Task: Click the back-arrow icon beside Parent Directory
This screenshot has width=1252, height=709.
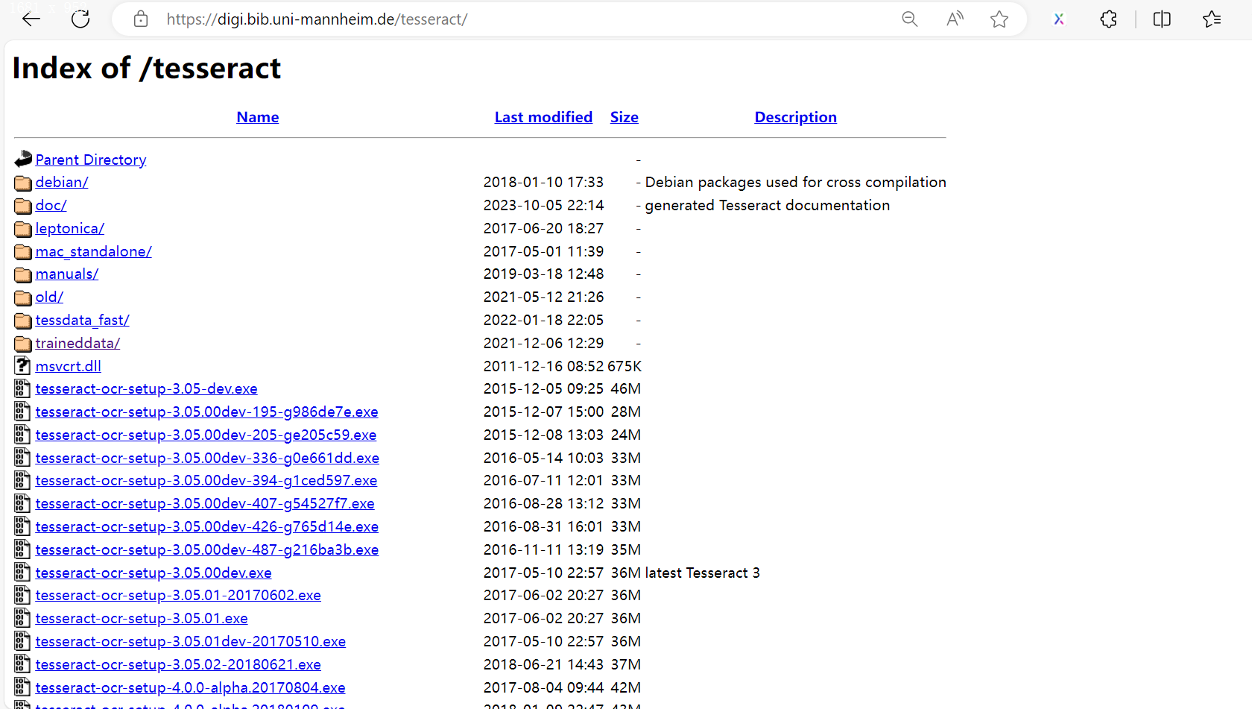Action: click(x=23, y=159)
